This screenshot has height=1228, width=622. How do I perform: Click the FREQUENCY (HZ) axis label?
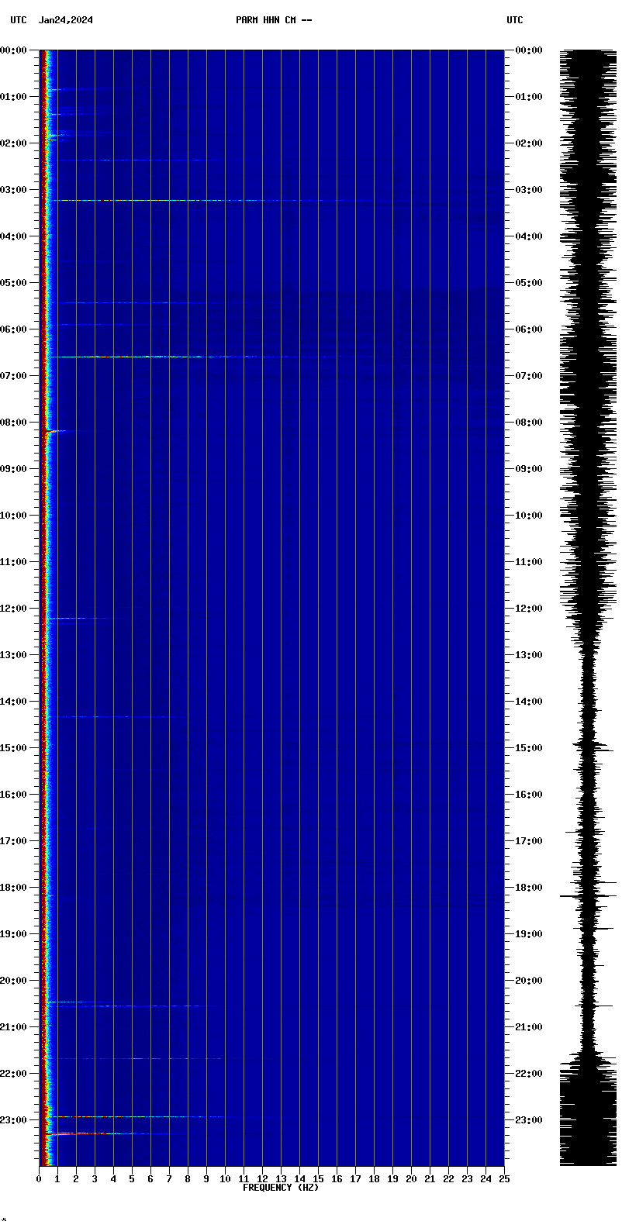click(x=281, y=1188)
